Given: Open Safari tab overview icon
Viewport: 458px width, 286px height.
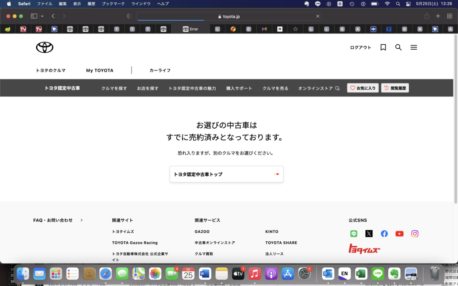Looking at the screenshot, I should coord(450,16).
